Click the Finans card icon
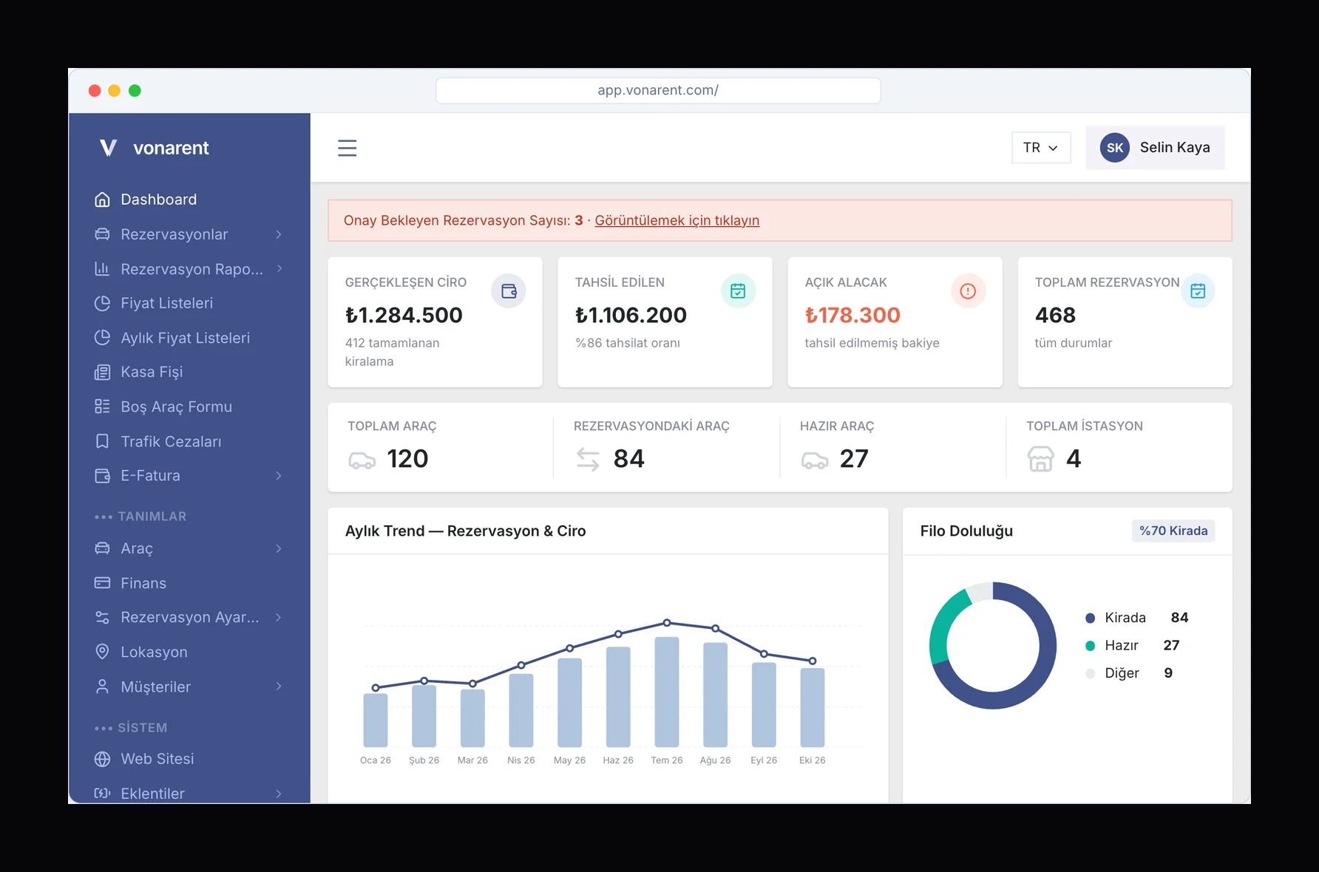The width and height of the screenshot is (1319, 872). pyautogui.click(x=103, y=583)
